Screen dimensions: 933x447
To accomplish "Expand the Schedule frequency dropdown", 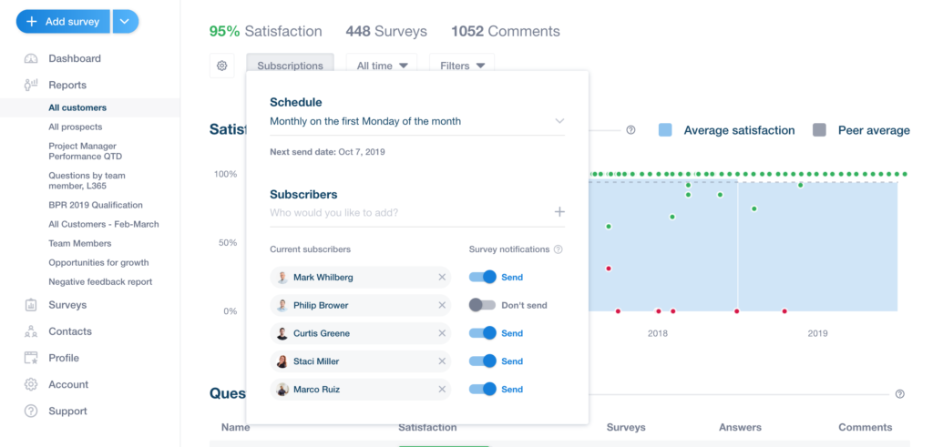I will [x=417, y=121].
